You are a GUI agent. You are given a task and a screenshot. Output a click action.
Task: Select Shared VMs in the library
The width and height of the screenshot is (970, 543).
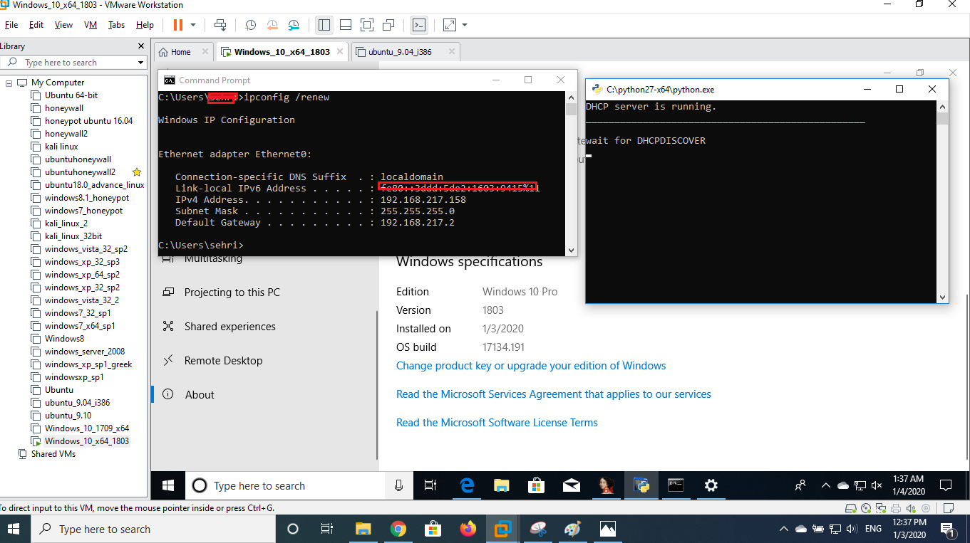pos(53,454)
